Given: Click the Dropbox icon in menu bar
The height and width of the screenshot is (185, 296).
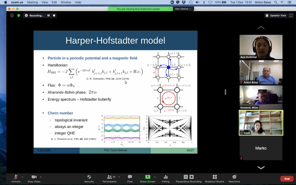Looking at the screenshot, I should (184, 2).
